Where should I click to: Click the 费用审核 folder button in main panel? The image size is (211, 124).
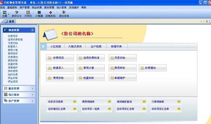pos(123,68)
